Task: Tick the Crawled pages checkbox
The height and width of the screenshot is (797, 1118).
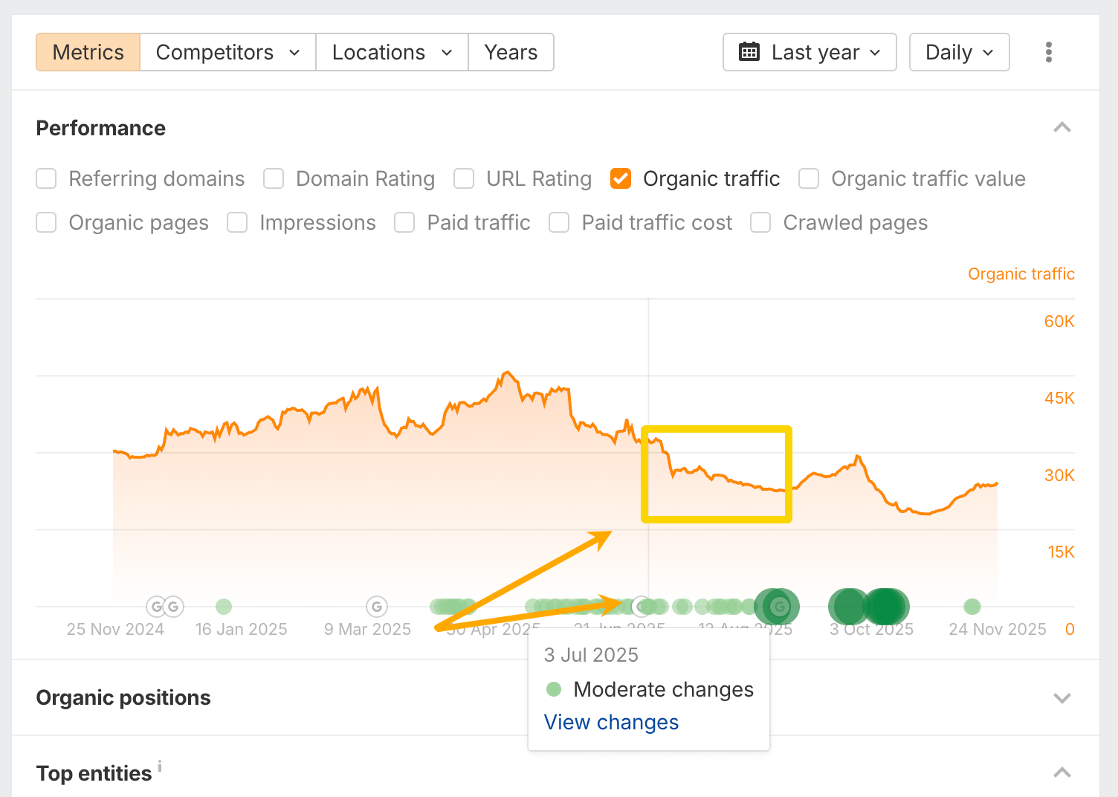Action: 760,222
